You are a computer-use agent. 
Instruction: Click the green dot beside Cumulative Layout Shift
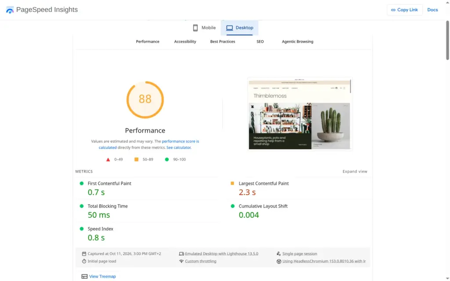click(233, 206)
